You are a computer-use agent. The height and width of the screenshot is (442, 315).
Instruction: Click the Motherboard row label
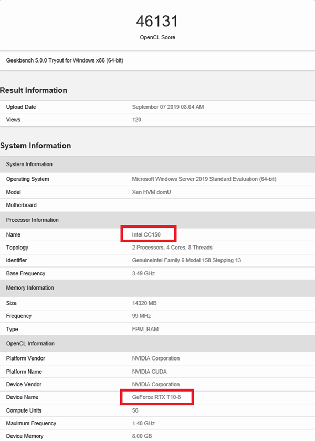click(x=22, y=205)
